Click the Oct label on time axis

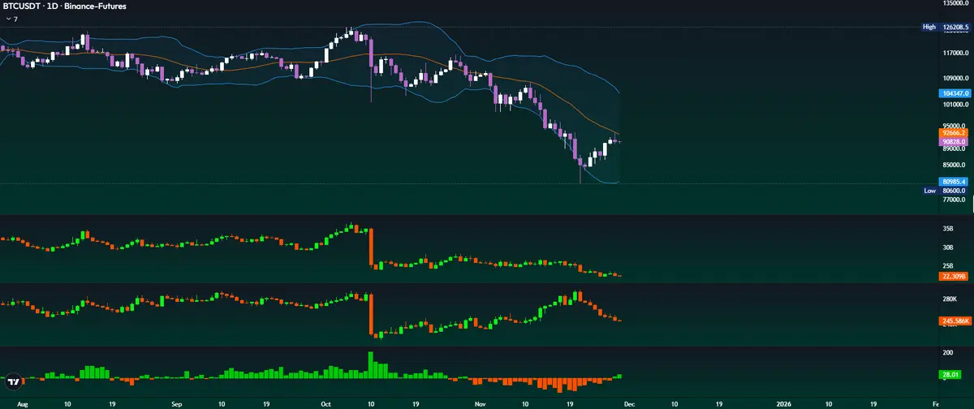(327, 403)
